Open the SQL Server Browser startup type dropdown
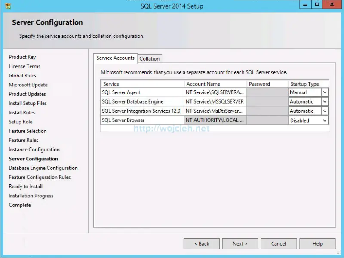The image size is (344, 258). pos(325,120)
